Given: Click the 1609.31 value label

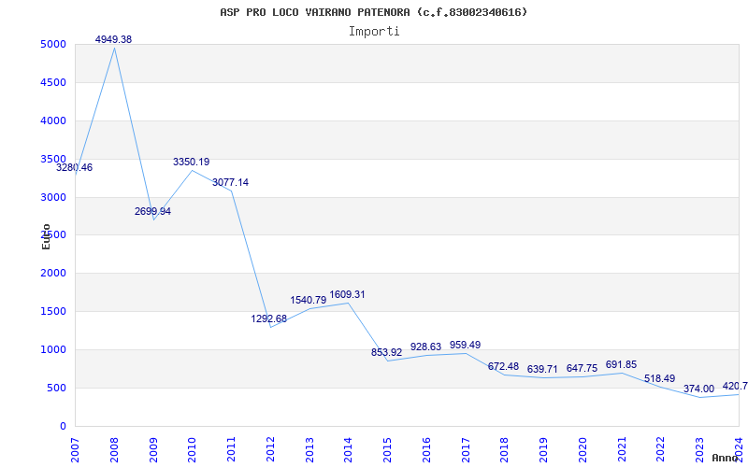Looking at the screenshot, I should [x=347, y=295].
